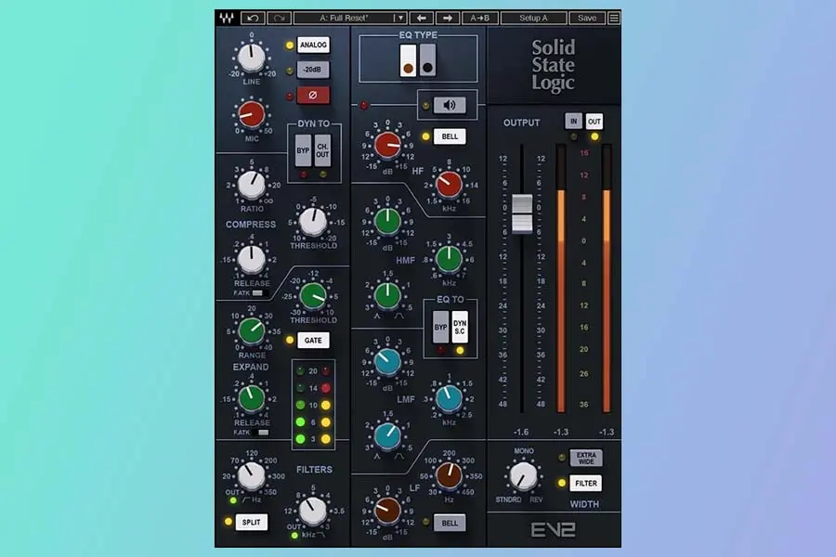The width and height of the screenshot is (836, 557).
Task: Toggle the LF BELL button
Action: tap(450, 523)
